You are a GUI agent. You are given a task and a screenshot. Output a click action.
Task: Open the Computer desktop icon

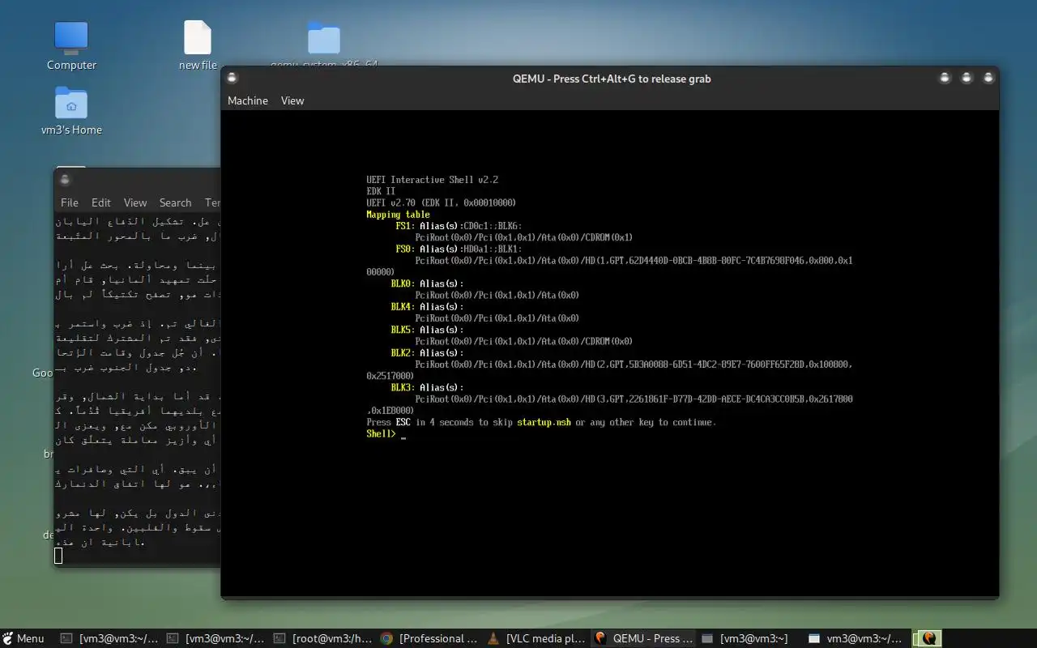tap(71, 45)
